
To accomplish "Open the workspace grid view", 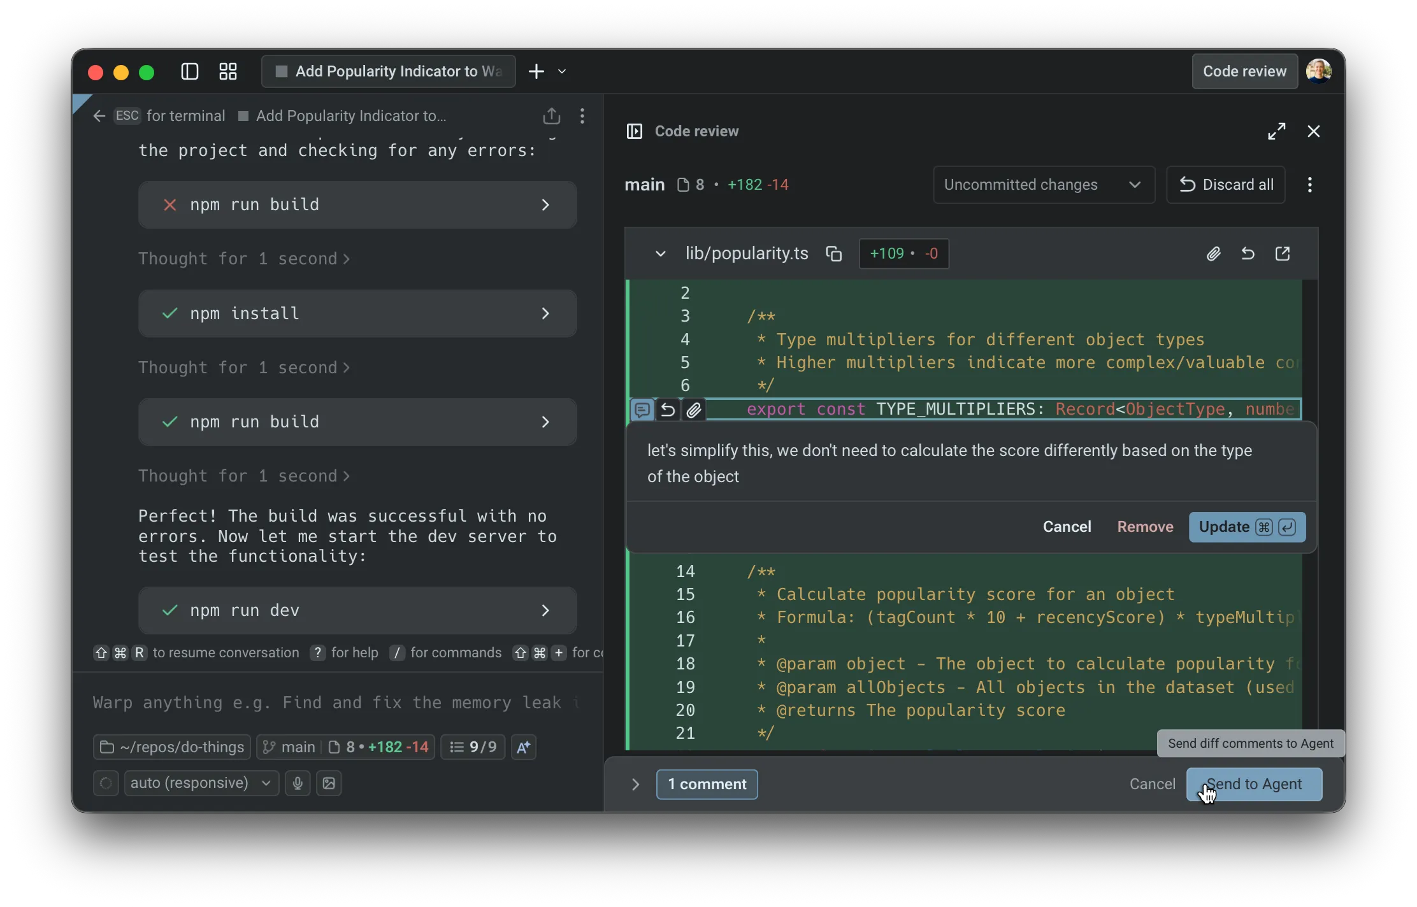I will pos(227,71).
